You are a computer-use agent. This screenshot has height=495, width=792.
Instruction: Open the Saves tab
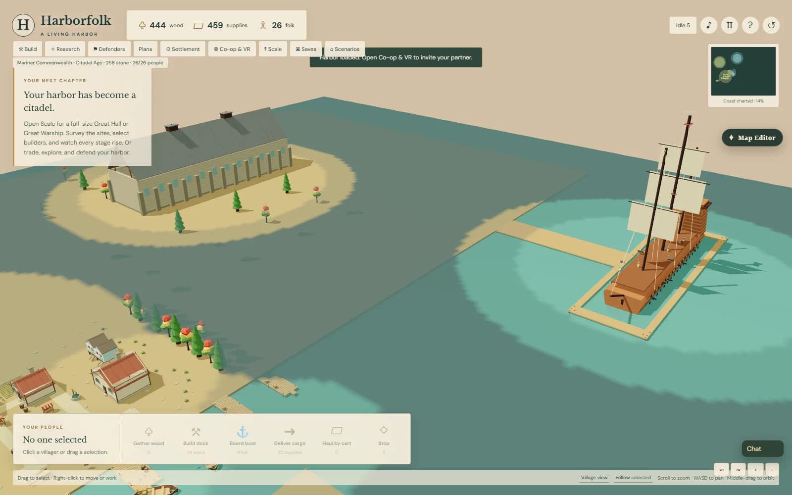[x=306, y=49]
